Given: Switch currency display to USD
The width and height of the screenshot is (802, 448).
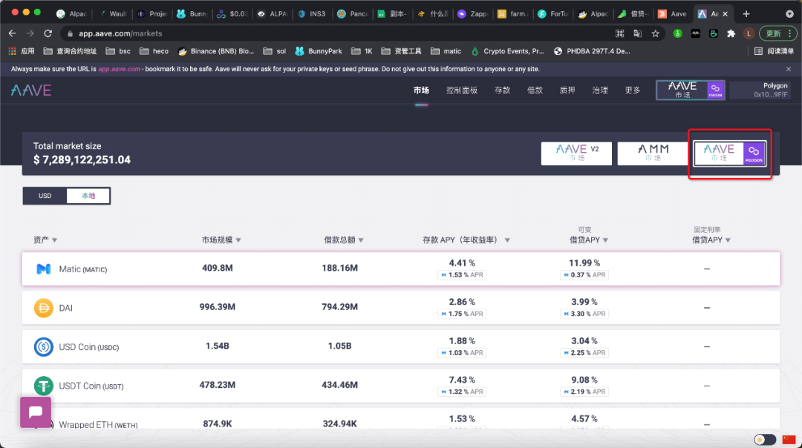Looking at the screenshot, I should (x=45, y=196).
